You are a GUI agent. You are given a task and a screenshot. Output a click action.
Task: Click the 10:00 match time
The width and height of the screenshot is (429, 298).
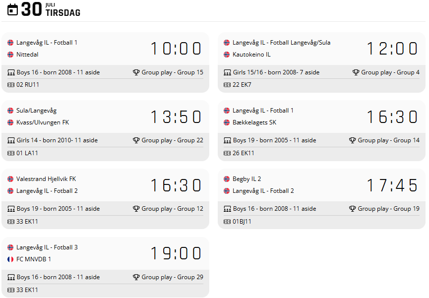[176, 49]
